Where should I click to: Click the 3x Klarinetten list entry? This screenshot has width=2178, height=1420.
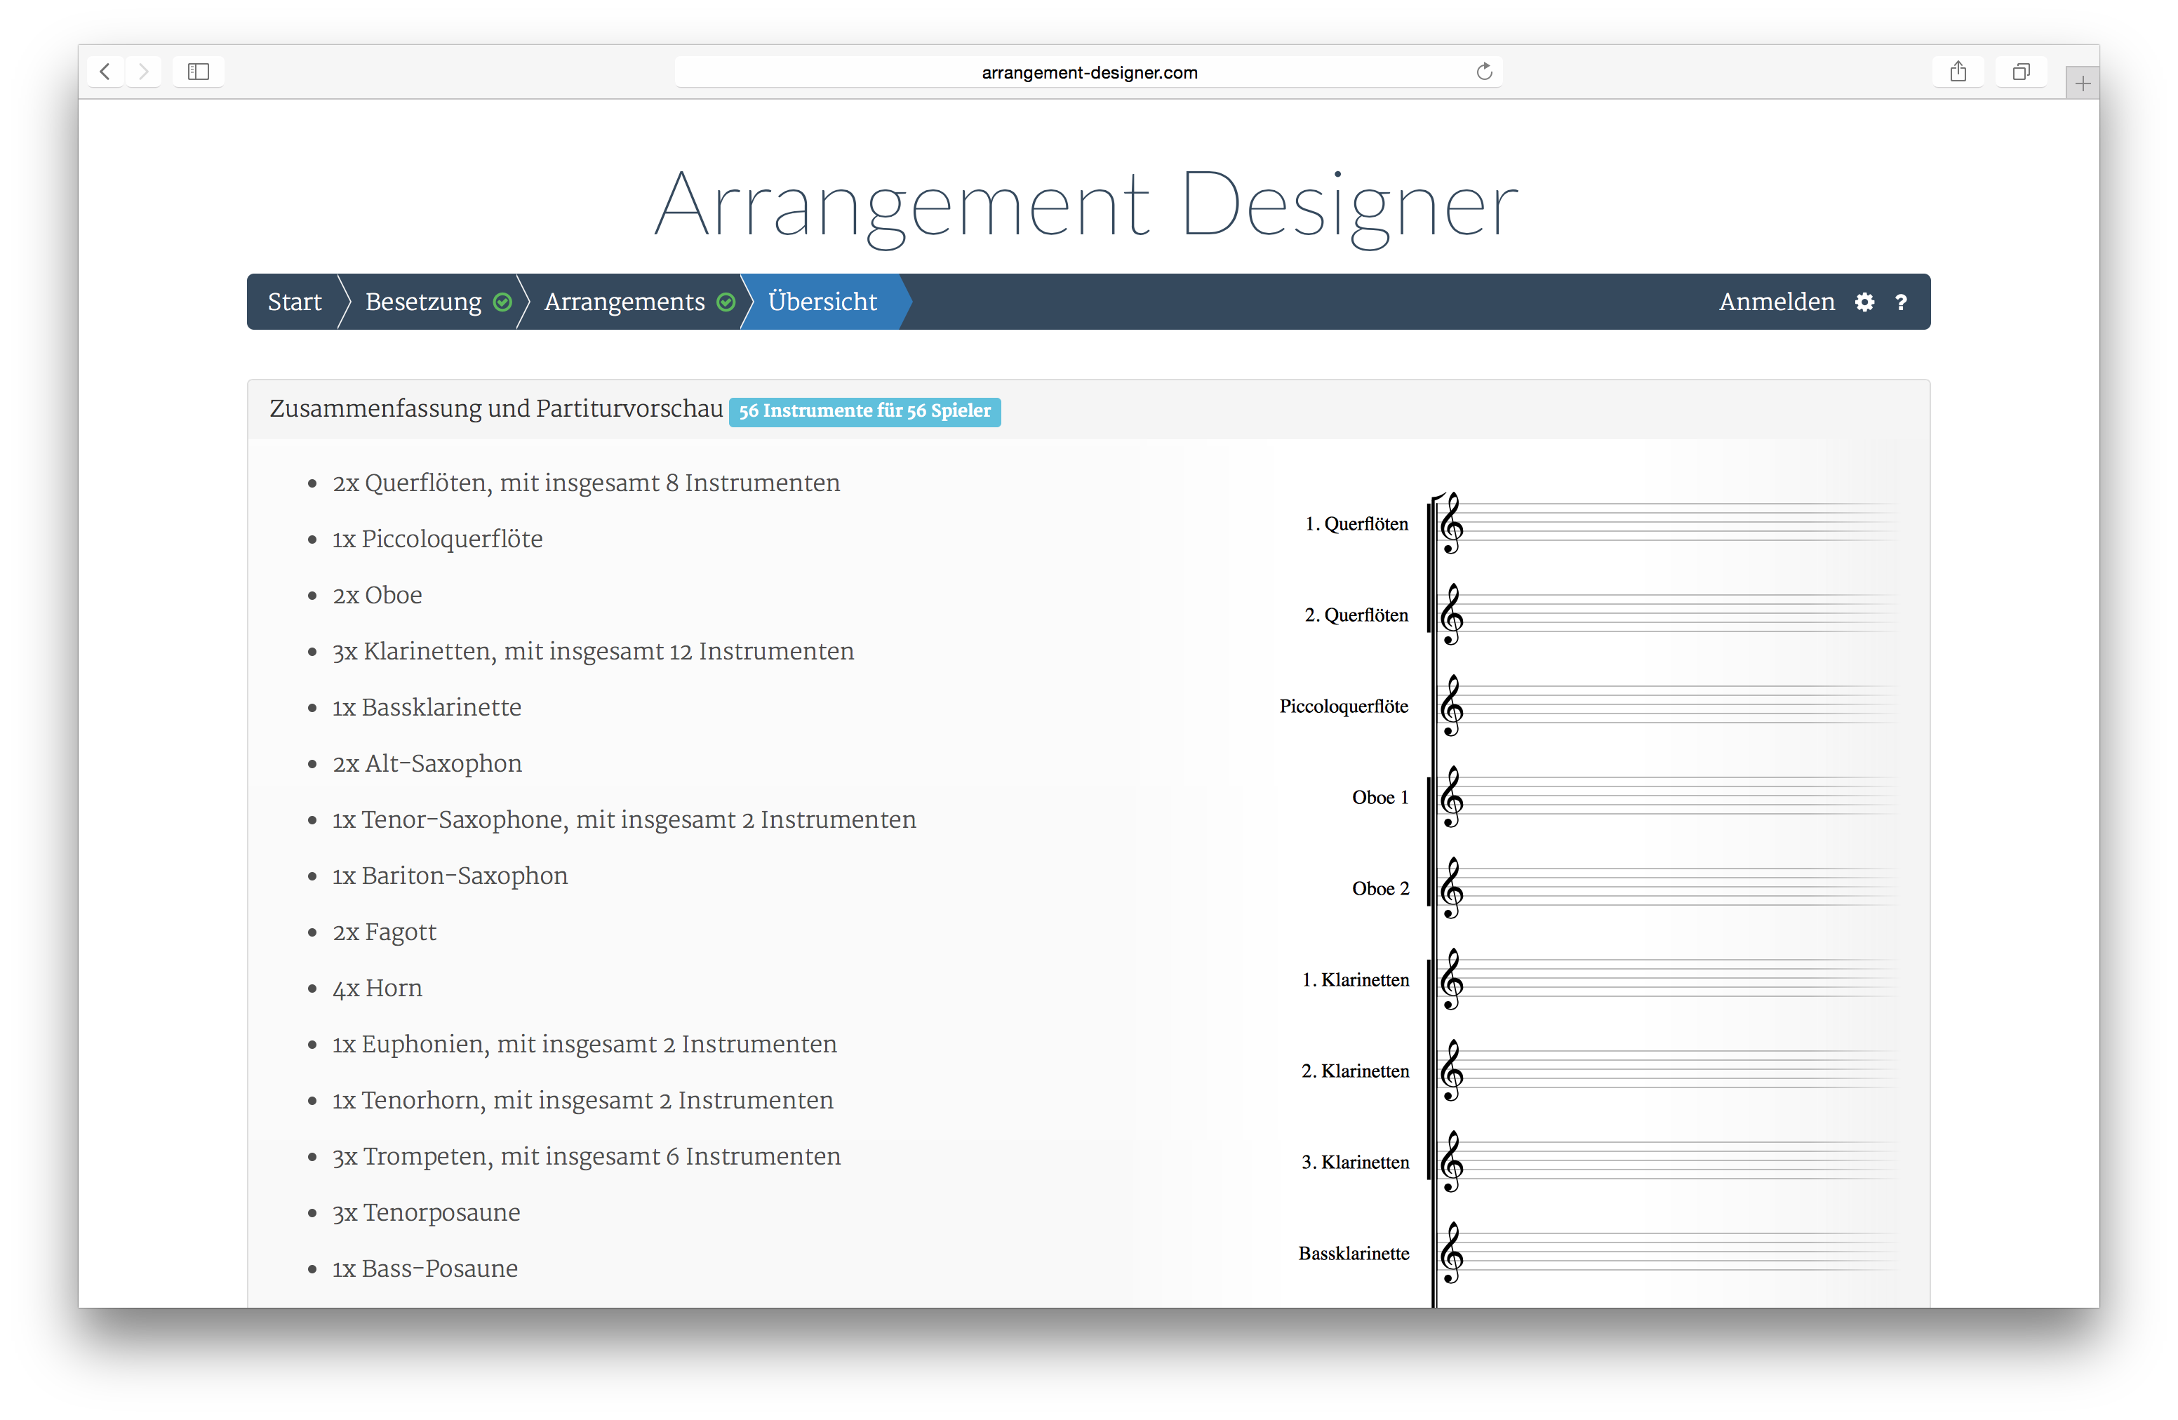point(593,652)
